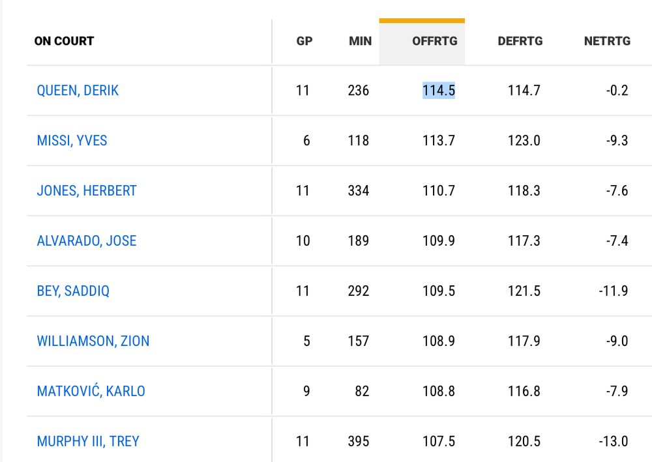The image size is (652, 462).
Task: Sort by the MIN column header
Action: [x=360, y=41]
